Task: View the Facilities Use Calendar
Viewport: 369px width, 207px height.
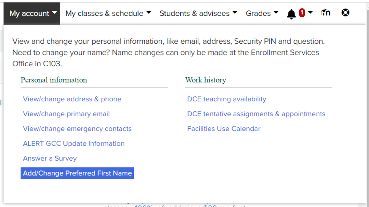Action: [x=224, y=128]
